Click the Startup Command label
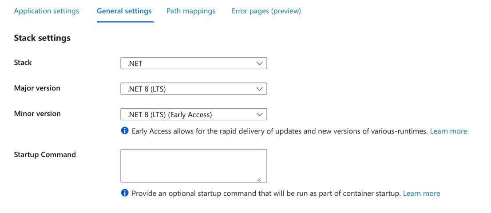Screen dimensions: 491x213 point(45,154)
